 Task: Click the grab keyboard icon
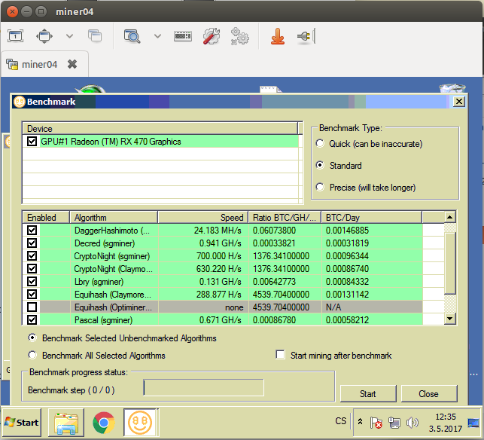tap(183, 36)
